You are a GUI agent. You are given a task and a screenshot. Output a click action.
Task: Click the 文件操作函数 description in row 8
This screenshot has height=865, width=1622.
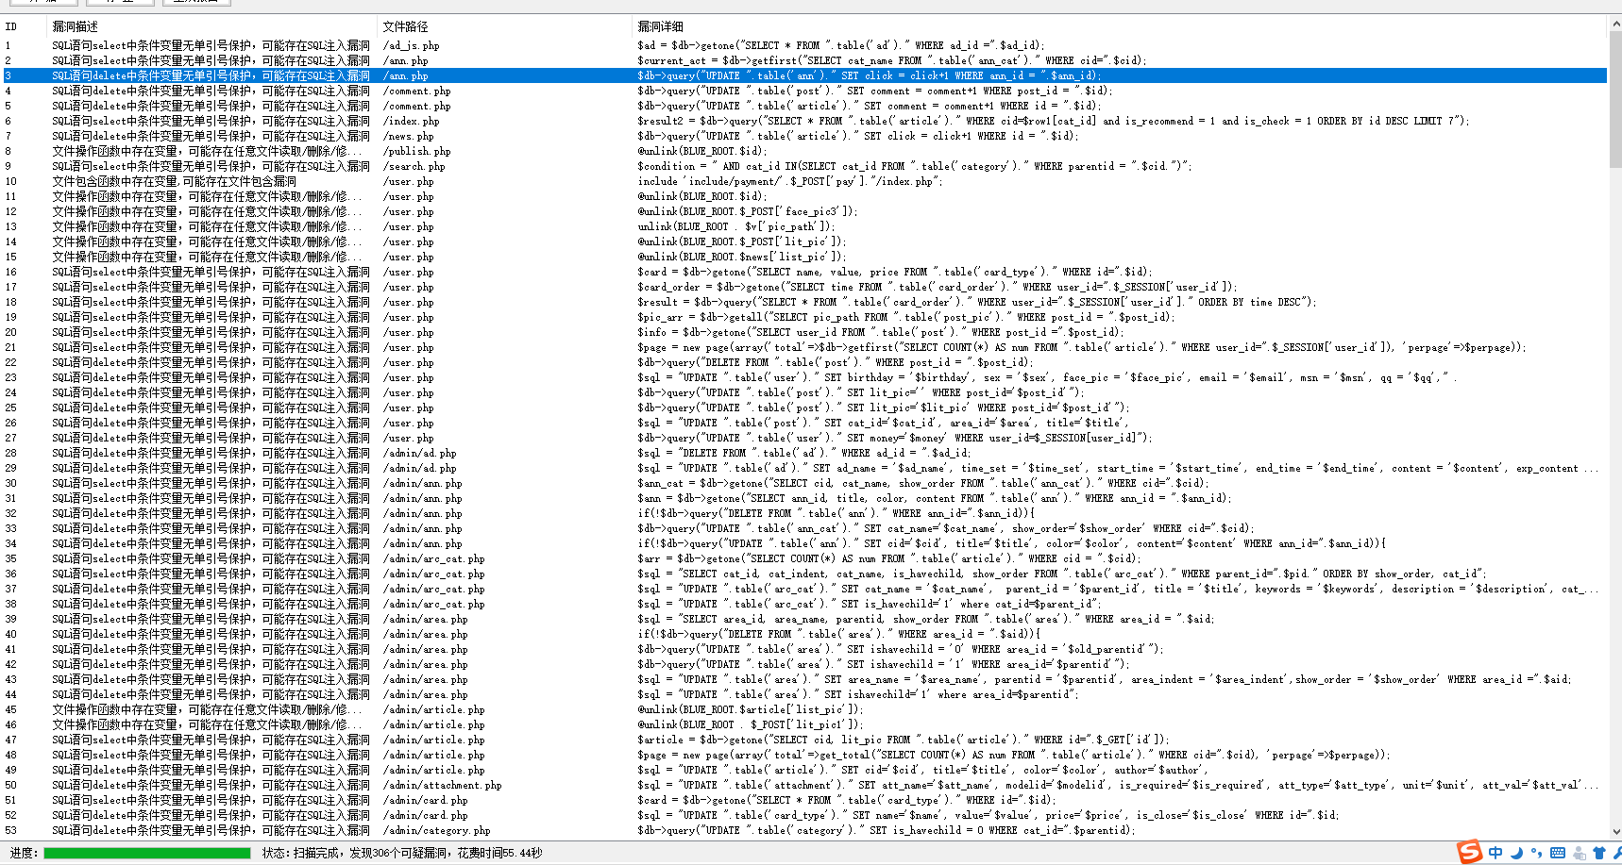click(x=207, y=151)
